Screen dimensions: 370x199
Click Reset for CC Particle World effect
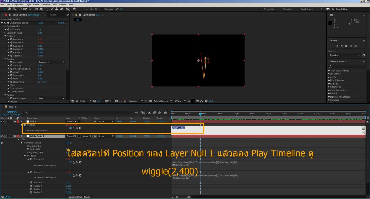click(x=41, y=23)
